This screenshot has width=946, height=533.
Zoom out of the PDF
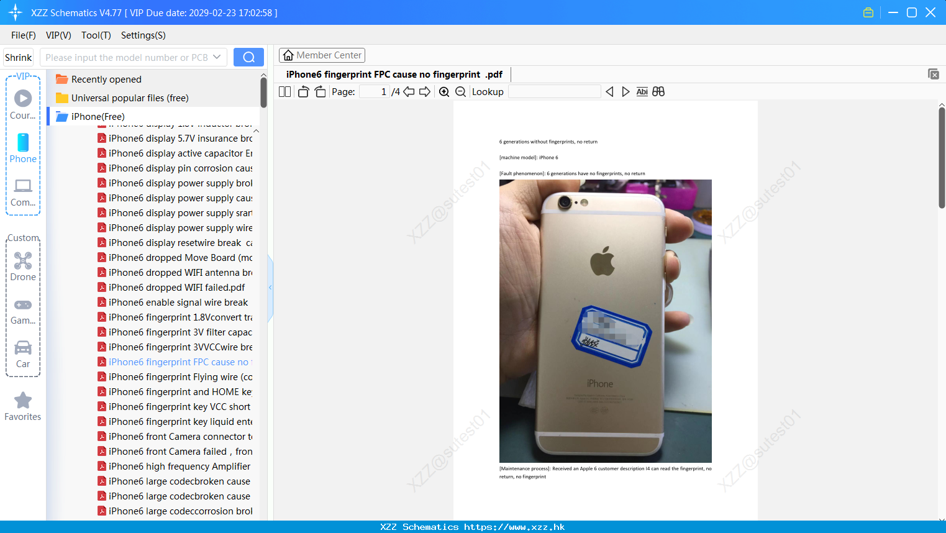tap(460, 92)
